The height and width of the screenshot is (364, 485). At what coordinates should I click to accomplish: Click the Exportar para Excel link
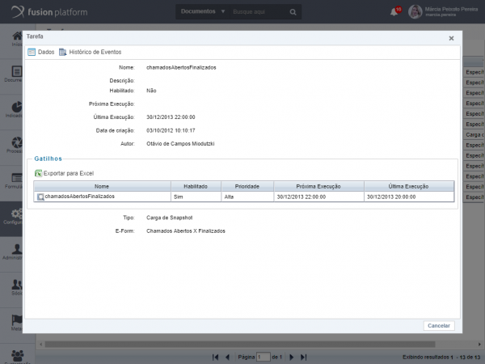coord(69,174)
